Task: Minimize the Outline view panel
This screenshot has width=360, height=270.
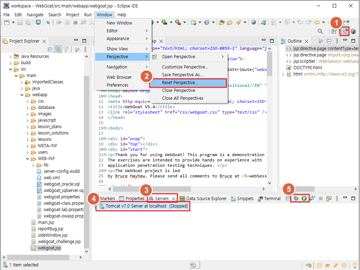Action: point(345,40)
